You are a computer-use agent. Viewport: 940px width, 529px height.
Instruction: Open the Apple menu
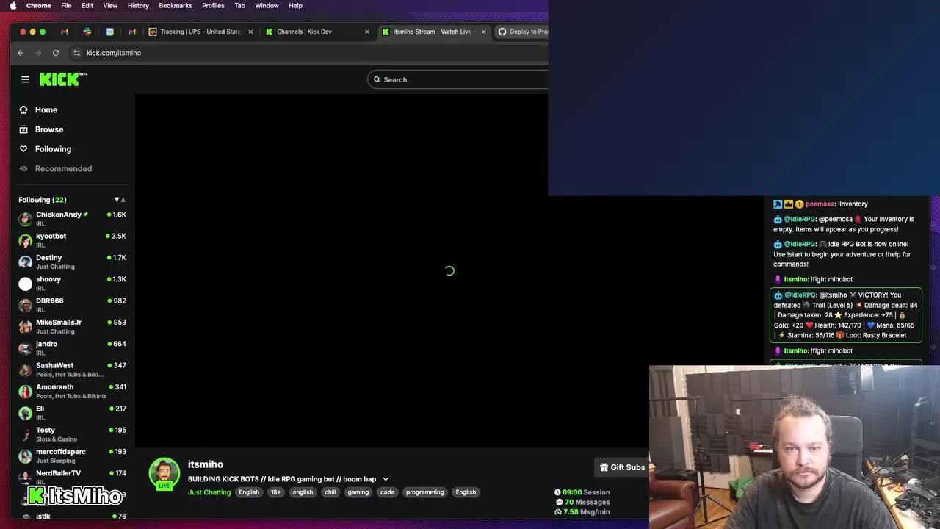[12, 6]
